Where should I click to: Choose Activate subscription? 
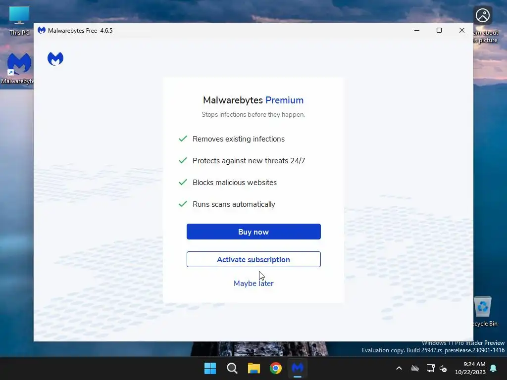[253, 259]
